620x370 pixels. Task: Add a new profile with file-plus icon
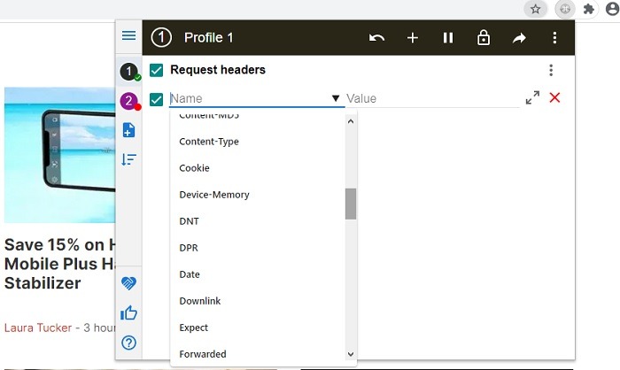(129, 130)
